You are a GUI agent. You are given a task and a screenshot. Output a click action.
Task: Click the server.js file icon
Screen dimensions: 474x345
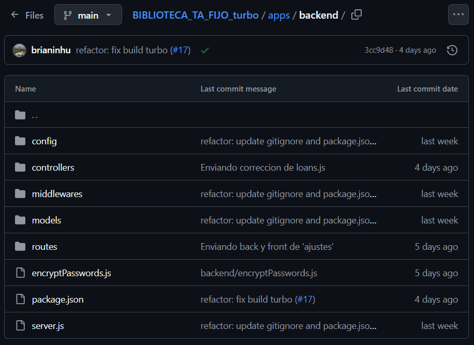pos(20,326)
